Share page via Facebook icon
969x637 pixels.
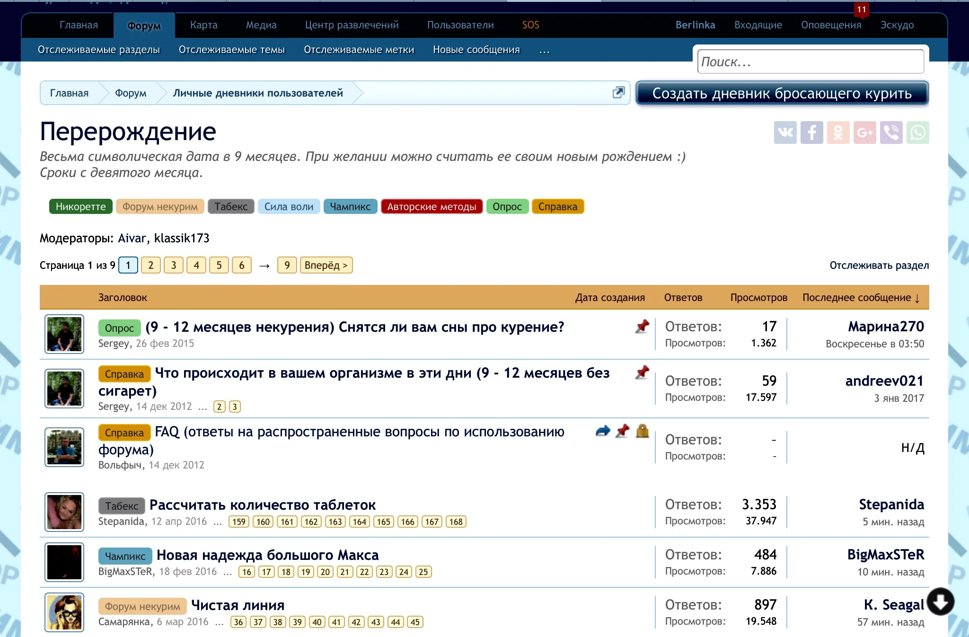tap(811, 133)
